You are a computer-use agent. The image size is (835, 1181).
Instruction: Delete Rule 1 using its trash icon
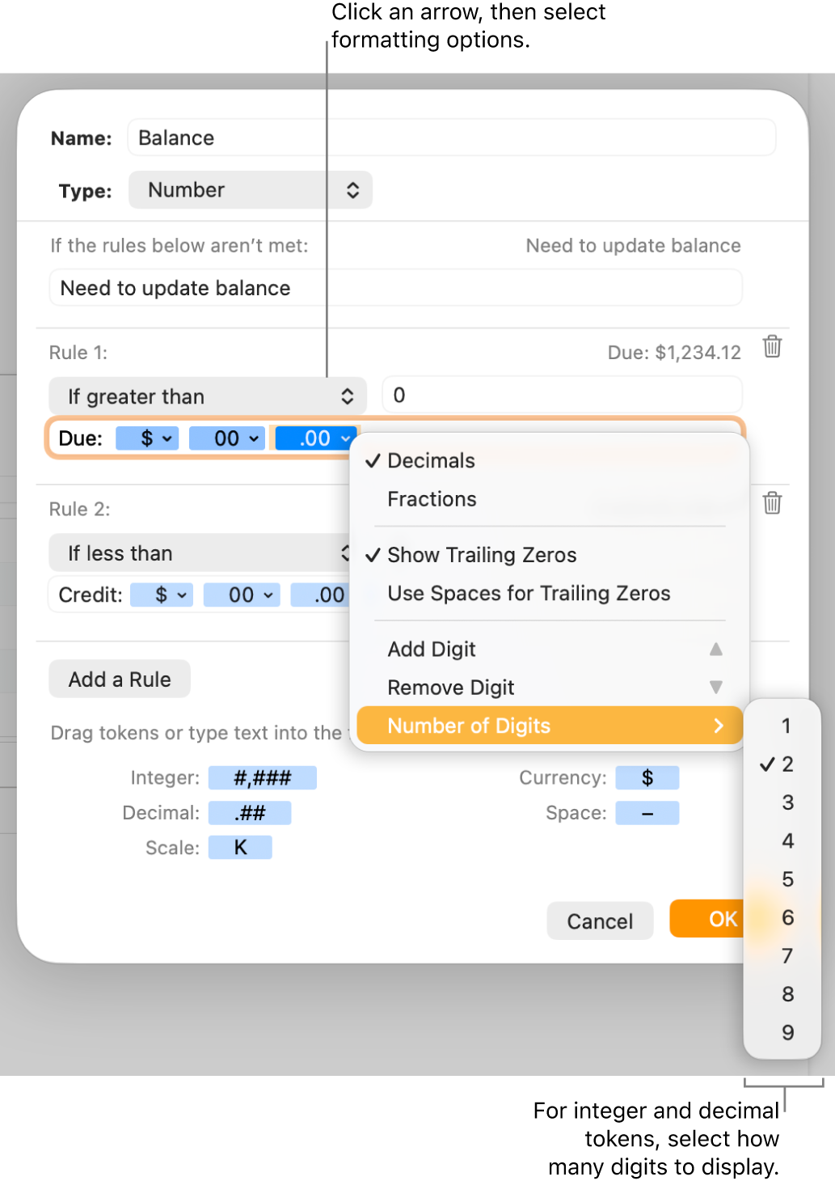[x=771, y=348]
